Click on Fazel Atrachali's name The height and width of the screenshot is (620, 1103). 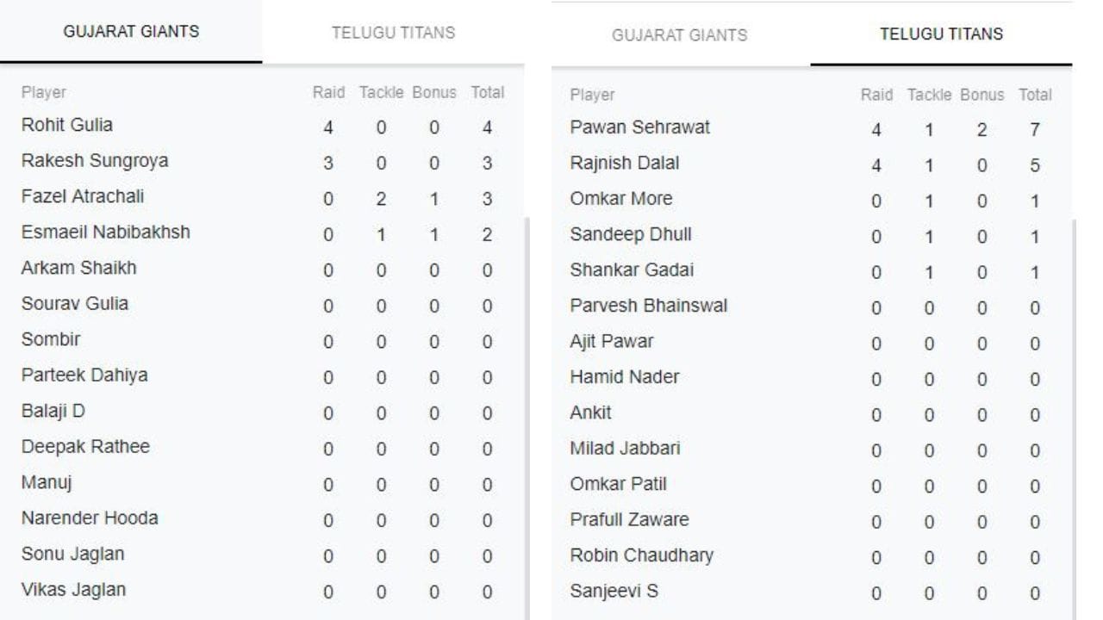(x=83, y=196)
